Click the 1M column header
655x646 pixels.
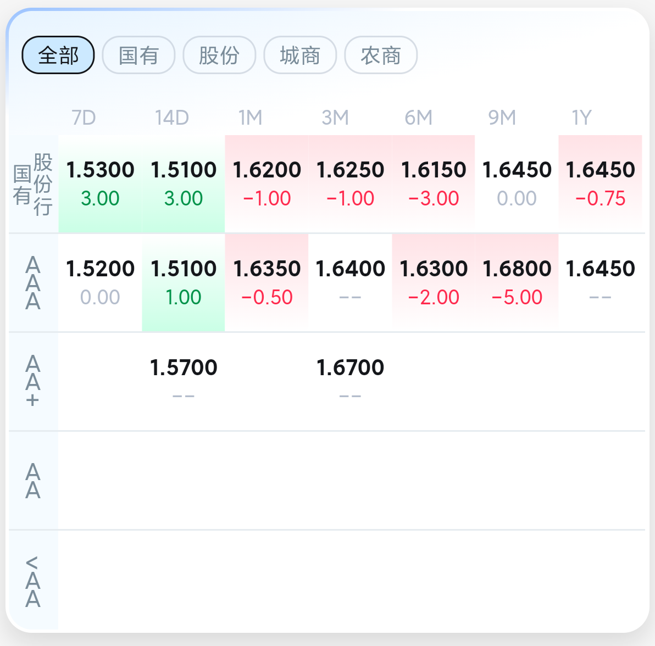(x=250, y=118)
